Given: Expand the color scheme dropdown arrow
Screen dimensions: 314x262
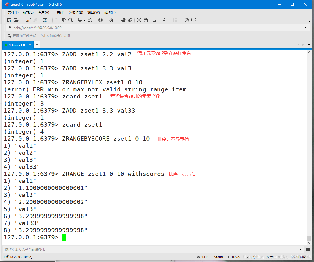Looking at the screenshot, I should pyautogui.click(x=95, y=20).
